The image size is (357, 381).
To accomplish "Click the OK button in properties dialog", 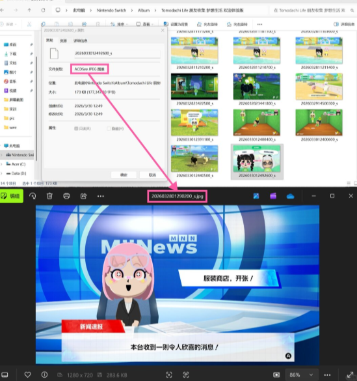I will pos(124,175).
